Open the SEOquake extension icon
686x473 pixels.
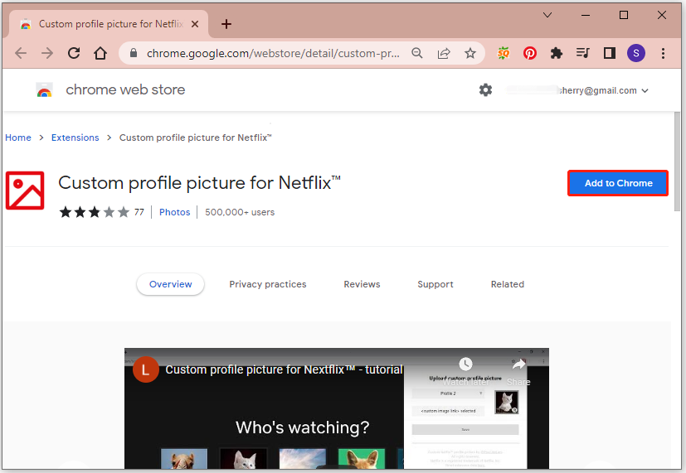coord(504,53)
